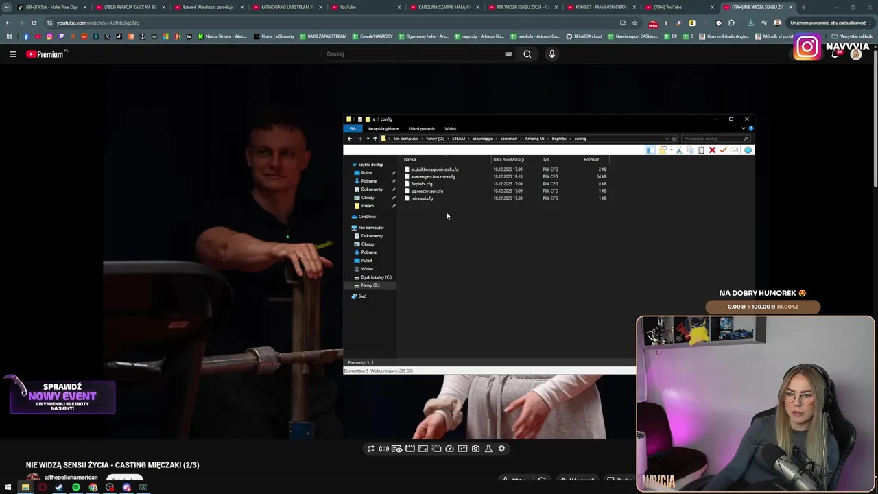Start YouTube voice search with microphone
The height and width of the screenshot is (494, 878).
551,54
